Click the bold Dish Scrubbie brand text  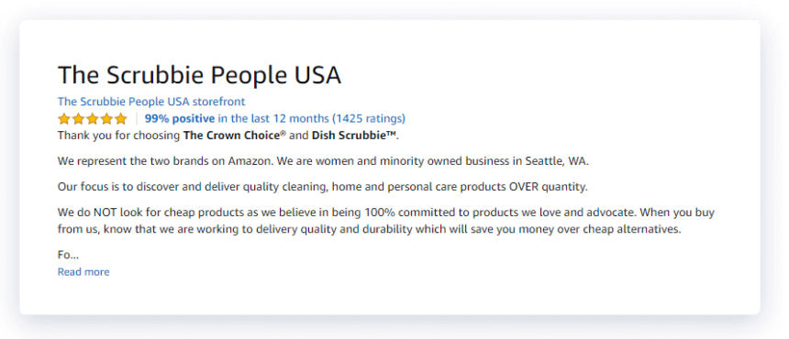pos(354,135)
